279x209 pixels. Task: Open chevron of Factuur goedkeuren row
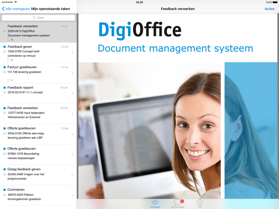tap(72, 73)
